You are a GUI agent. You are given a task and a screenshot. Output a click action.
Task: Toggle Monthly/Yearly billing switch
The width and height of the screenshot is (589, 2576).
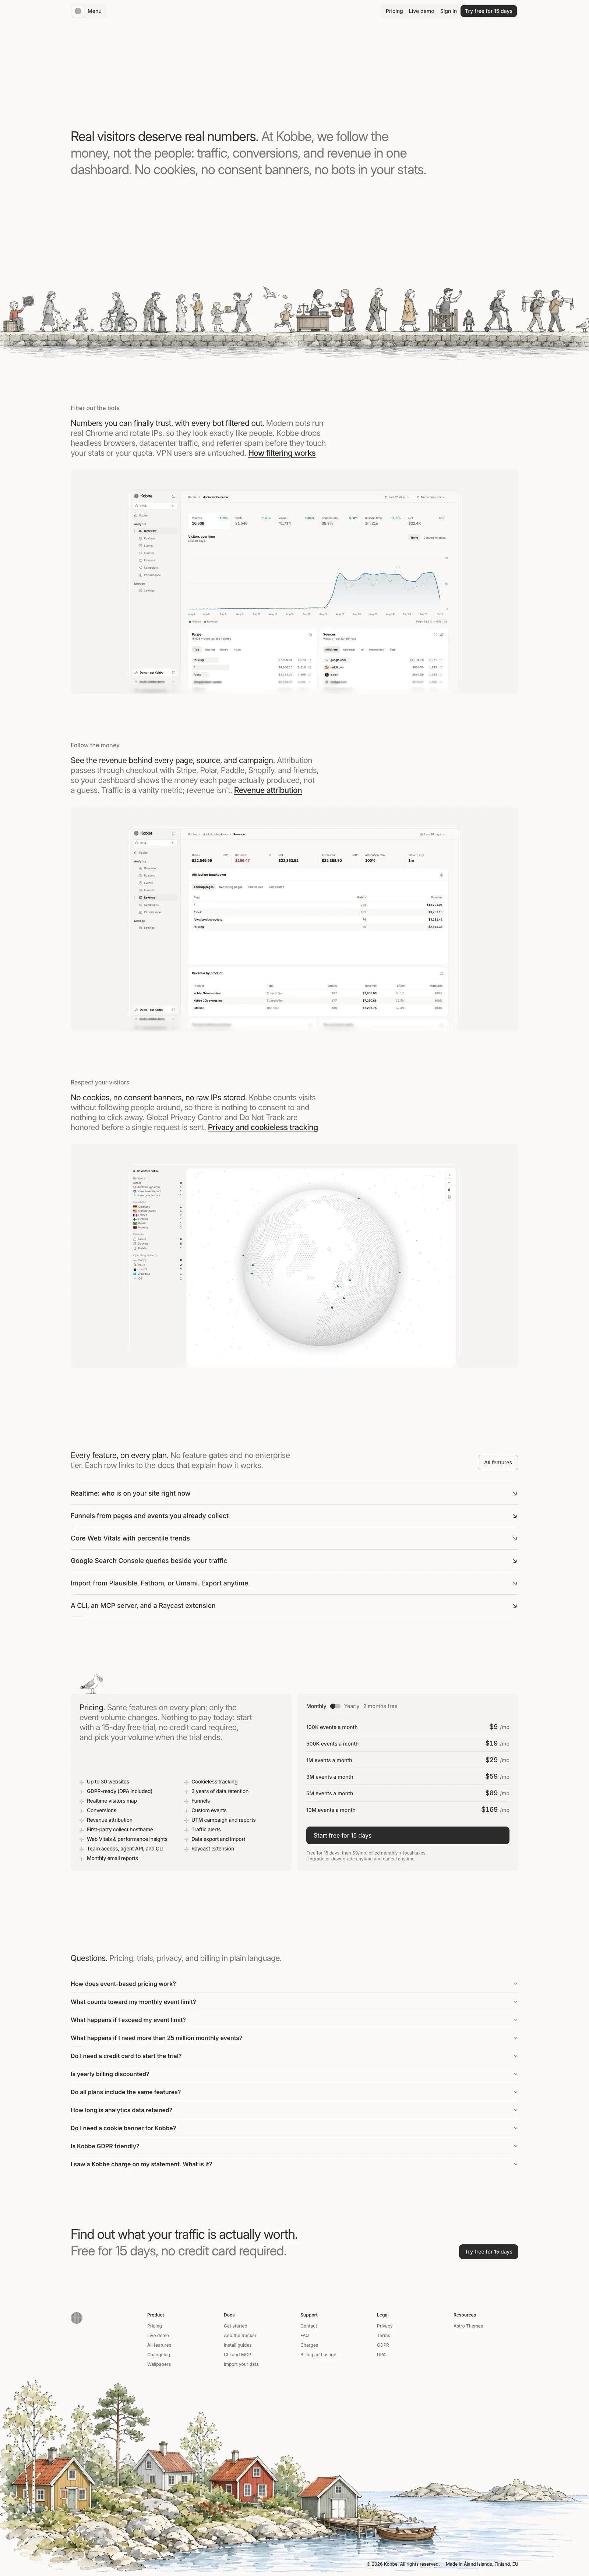335,1706
